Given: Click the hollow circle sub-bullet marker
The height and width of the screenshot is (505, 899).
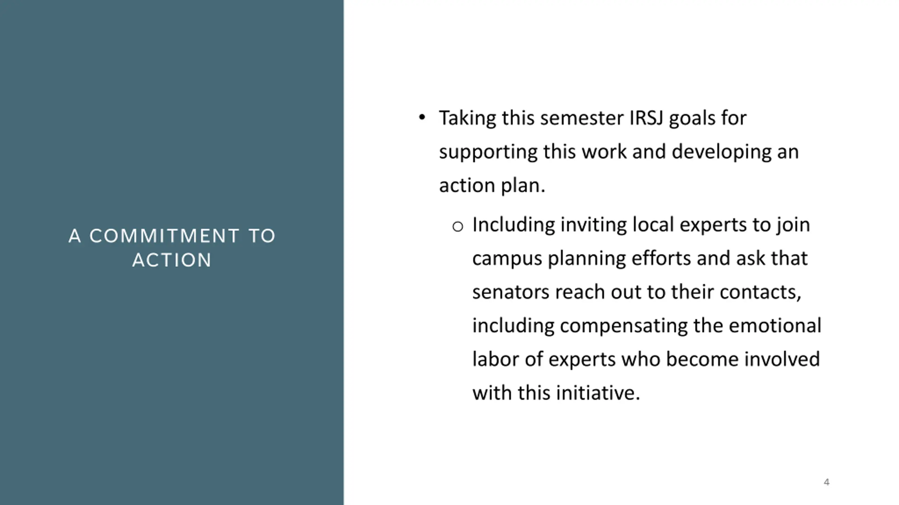Looking at the screenshot, I should pyautogui.click(x=458, y=227).
